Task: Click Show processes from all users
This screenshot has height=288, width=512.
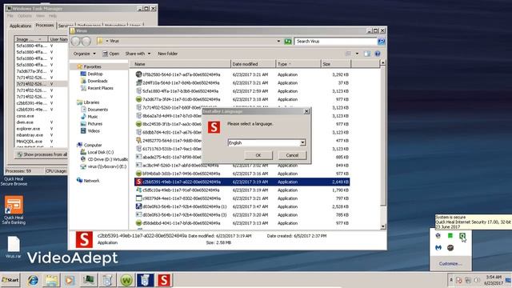Action: (x=42, y=154)
